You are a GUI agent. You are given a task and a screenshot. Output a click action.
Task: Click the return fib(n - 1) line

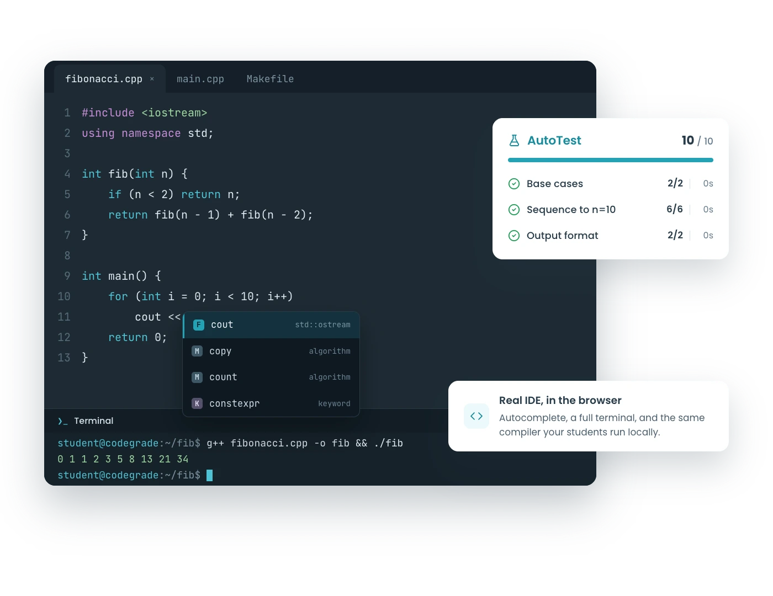[210, 215]
